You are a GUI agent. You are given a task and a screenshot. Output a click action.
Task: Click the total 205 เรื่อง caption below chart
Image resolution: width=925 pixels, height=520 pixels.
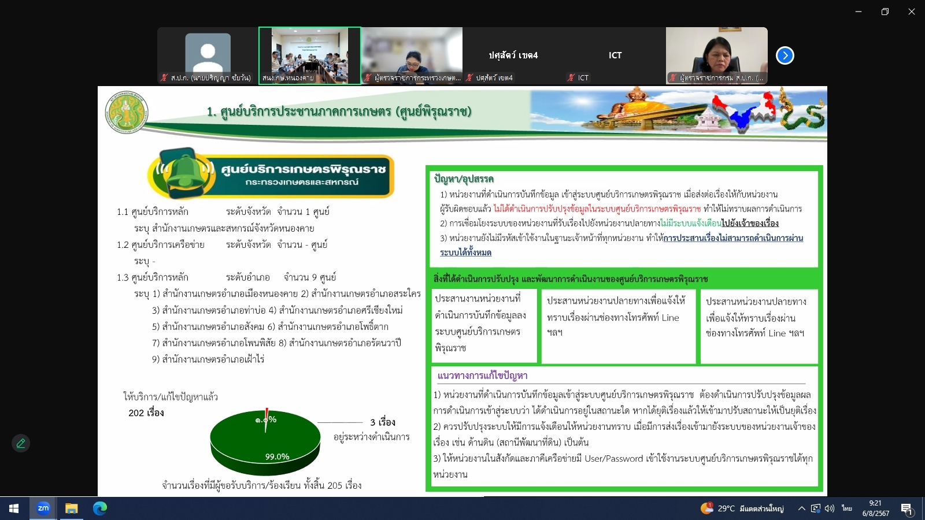pos(262,485)
